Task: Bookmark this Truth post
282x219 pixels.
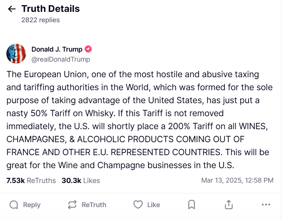Action: tap(192, 205)
